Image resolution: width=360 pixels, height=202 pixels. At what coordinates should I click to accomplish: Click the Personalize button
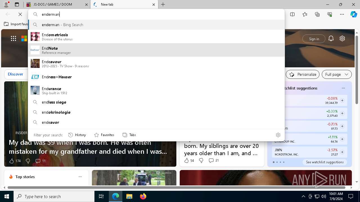303,74
